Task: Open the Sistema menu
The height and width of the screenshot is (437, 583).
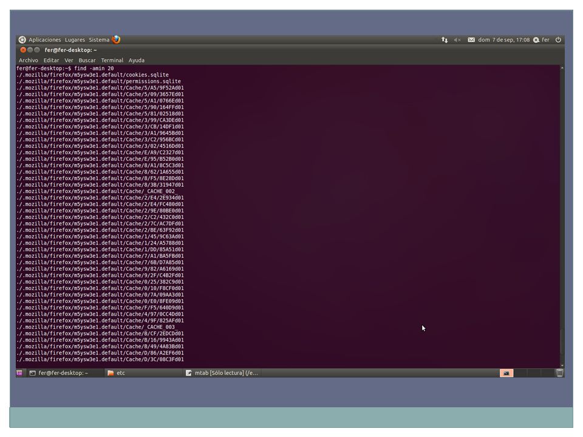Action: tap(99, 40)
